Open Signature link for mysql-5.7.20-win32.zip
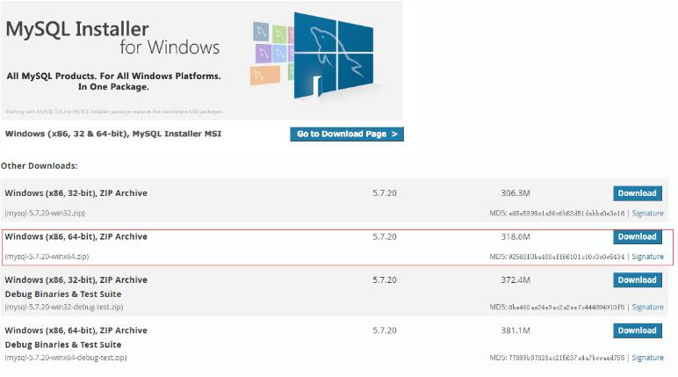This screenshot has width=678, height=377. click(x=647, y=214)
